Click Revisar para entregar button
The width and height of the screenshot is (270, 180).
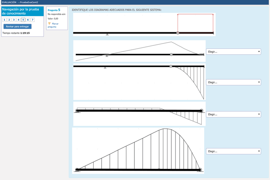coord(18,26)
